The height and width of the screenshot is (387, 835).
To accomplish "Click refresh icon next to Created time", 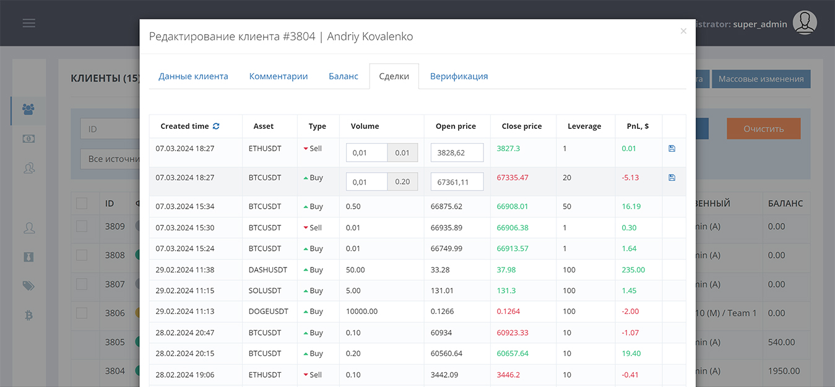I will (x=216, y=126).
